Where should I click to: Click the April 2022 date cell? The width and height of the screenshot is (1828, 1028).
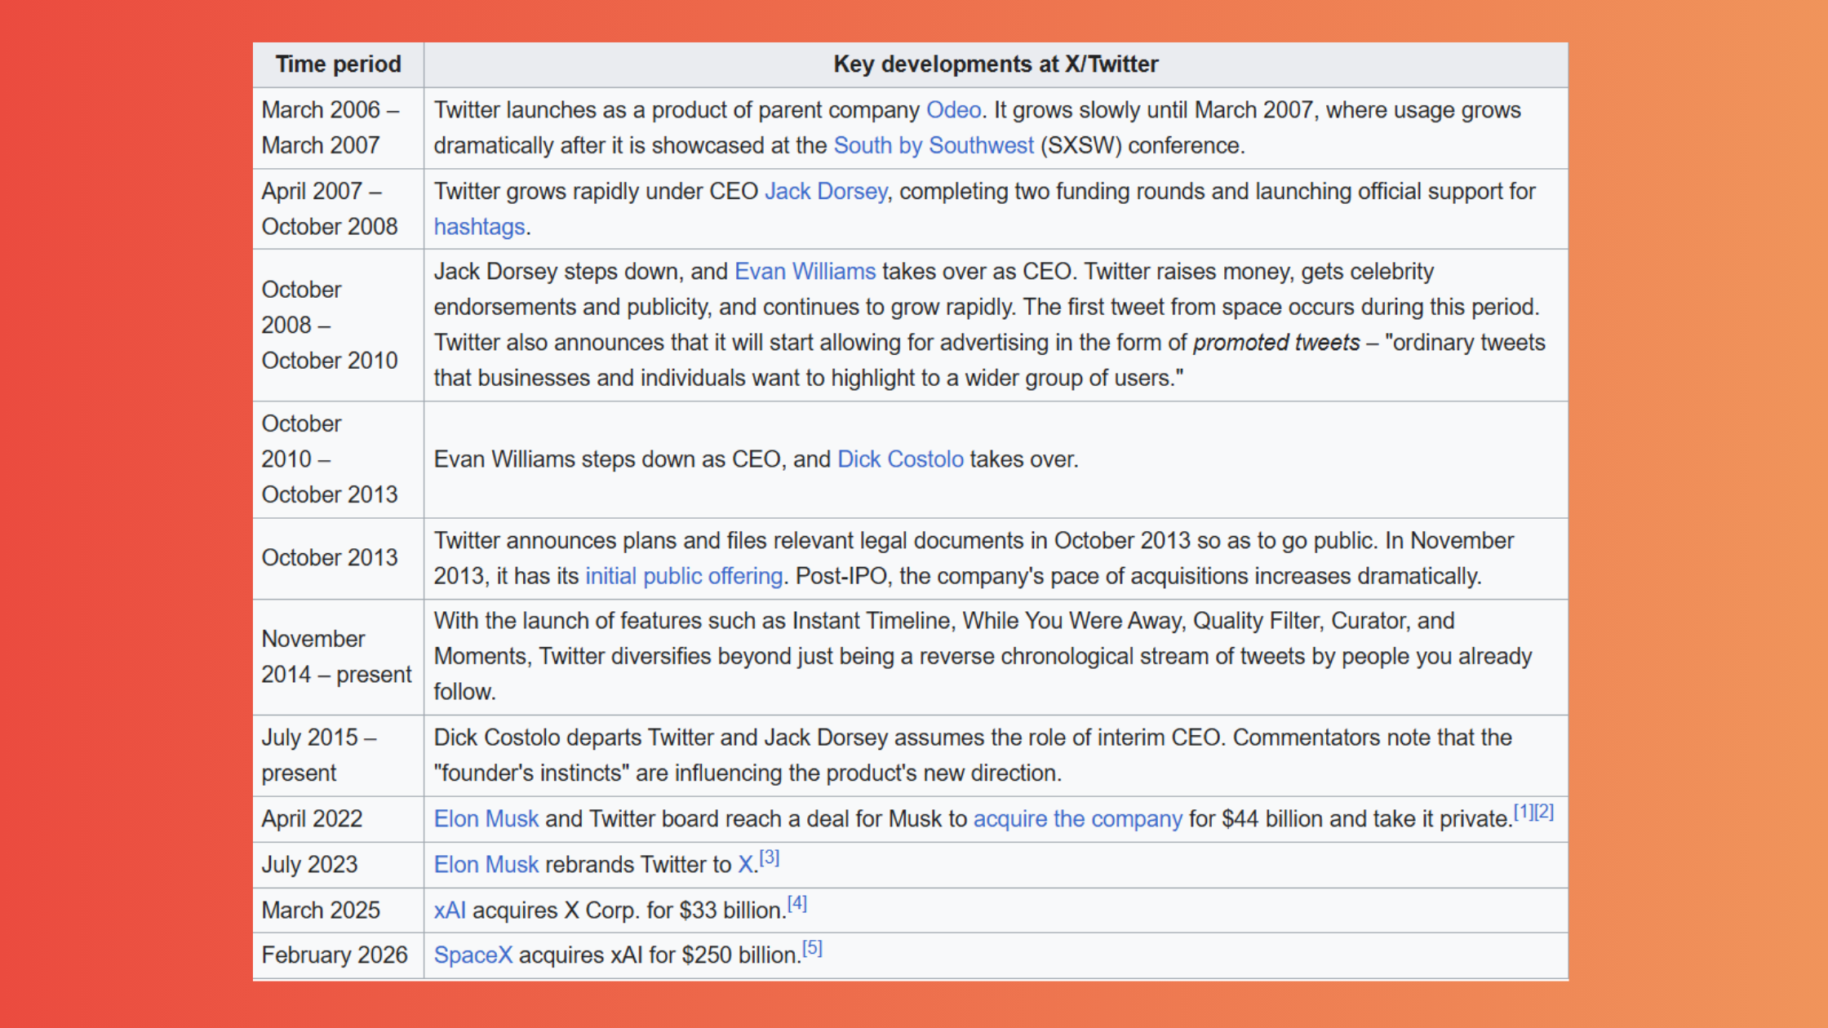pos(338,819)
